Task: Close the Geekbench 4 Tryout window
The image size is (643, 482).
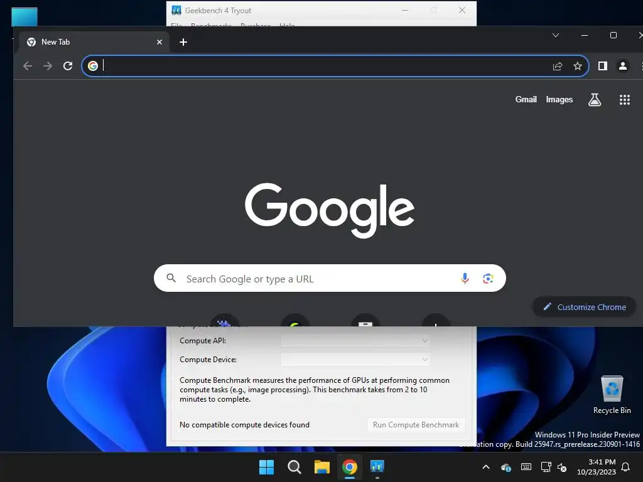Action: pyautogui.click(x=462, y=10)
